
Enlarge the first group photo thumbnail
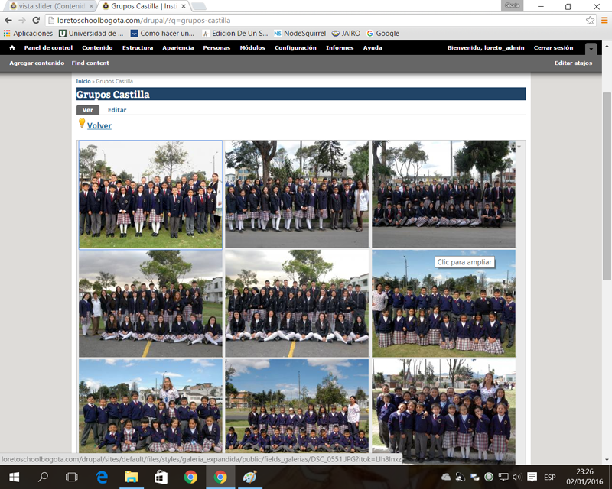[151, 194]
